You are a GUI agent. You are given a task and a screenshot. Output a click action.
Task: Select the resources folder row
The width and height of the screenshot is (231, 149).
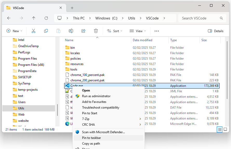click(142, 64)
